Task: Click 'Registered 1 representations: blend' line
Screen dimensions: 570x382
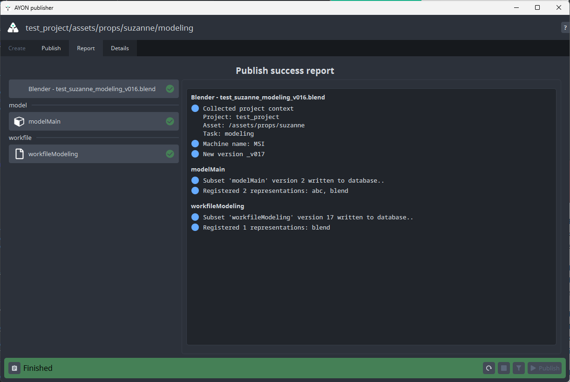Action: (x=266, y=228)
